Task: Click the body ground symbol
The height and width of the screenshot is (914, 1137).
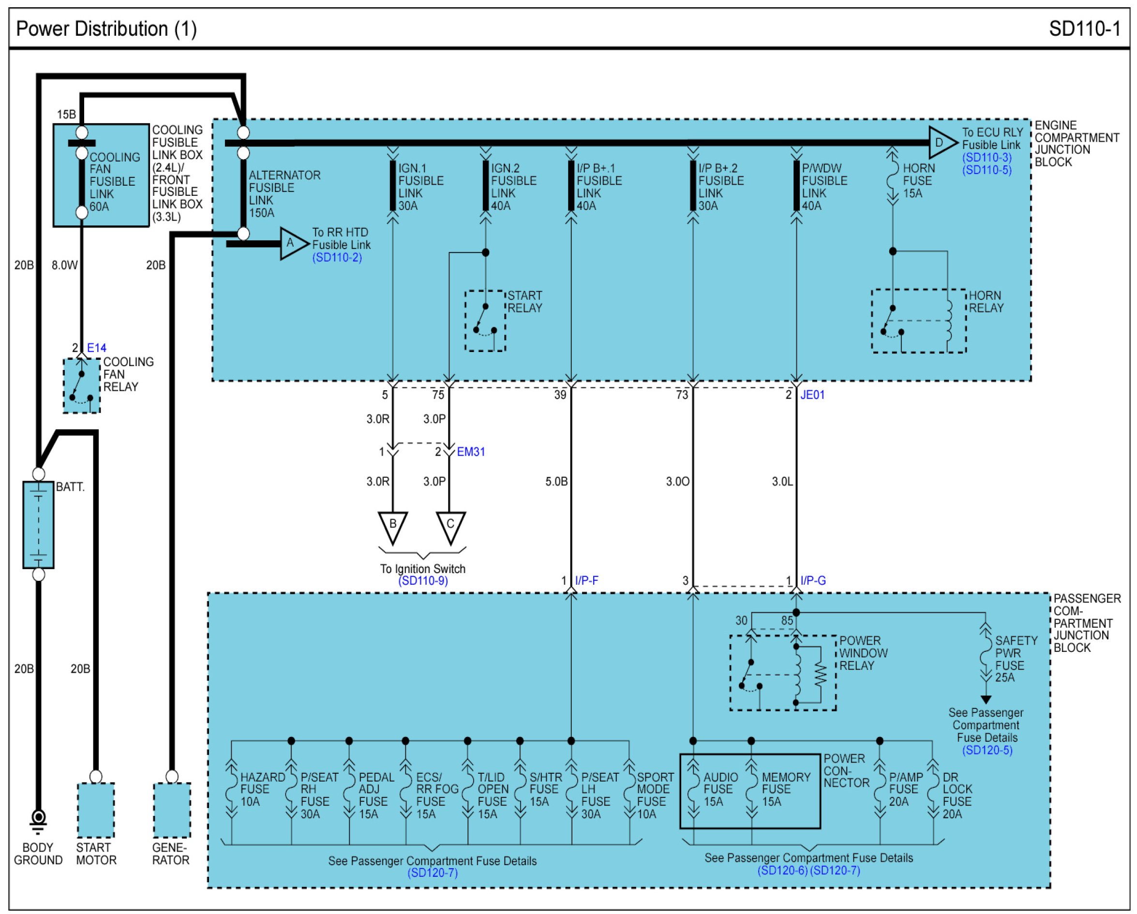Action: tap(39, 821)
